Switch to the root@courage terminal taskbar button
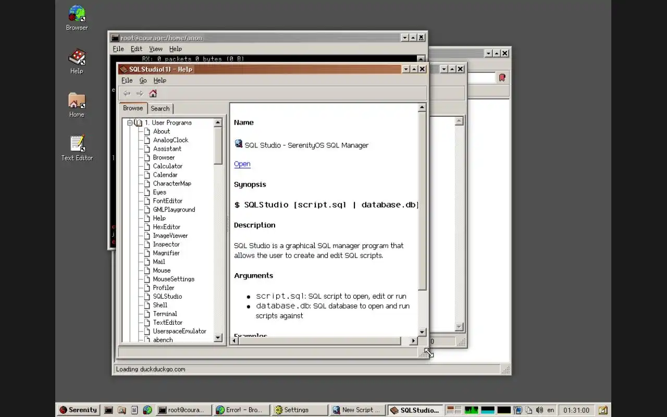 [184, 410]
